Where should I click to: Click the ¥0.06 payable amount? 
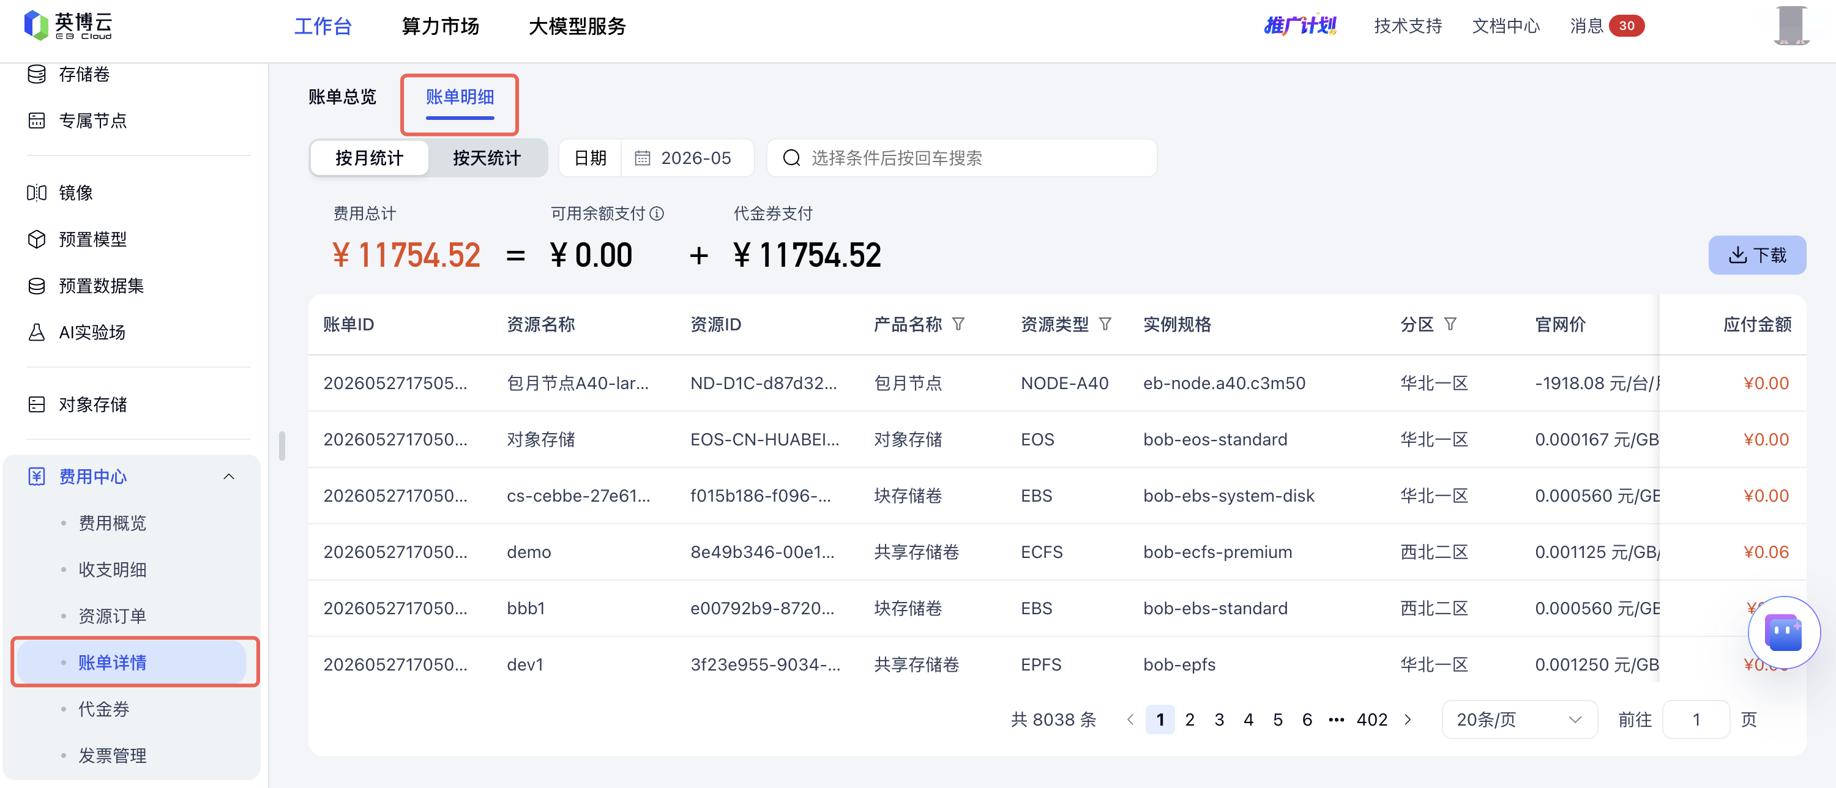tap(1766, 552)
